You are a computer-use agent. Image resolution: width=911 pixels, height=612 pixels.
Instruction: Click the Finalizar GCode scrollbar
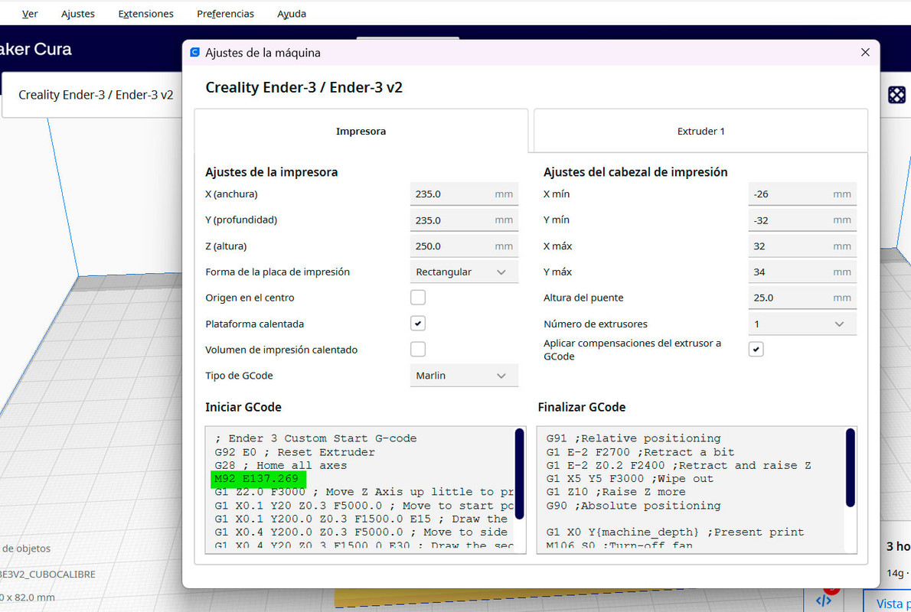[850, 468]
